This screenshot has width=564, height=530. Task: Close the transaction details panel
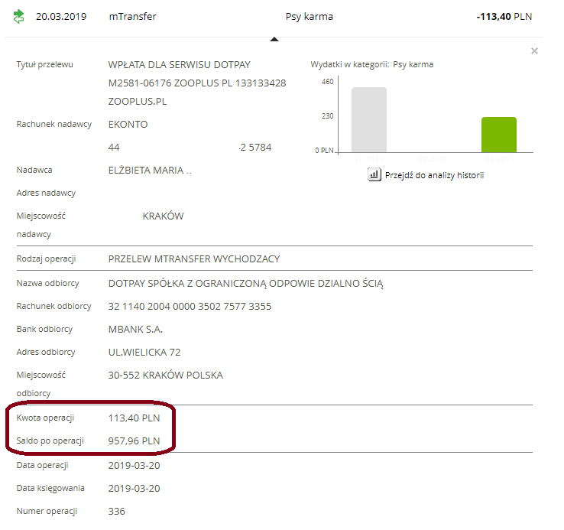pyautogui.click(x=534, y=51)
